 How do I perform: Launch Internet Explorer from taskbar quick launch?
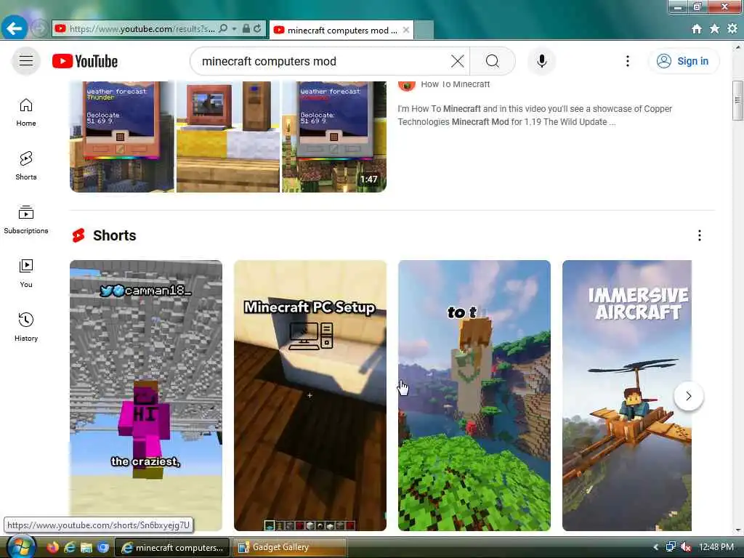(x=70, y=548)
